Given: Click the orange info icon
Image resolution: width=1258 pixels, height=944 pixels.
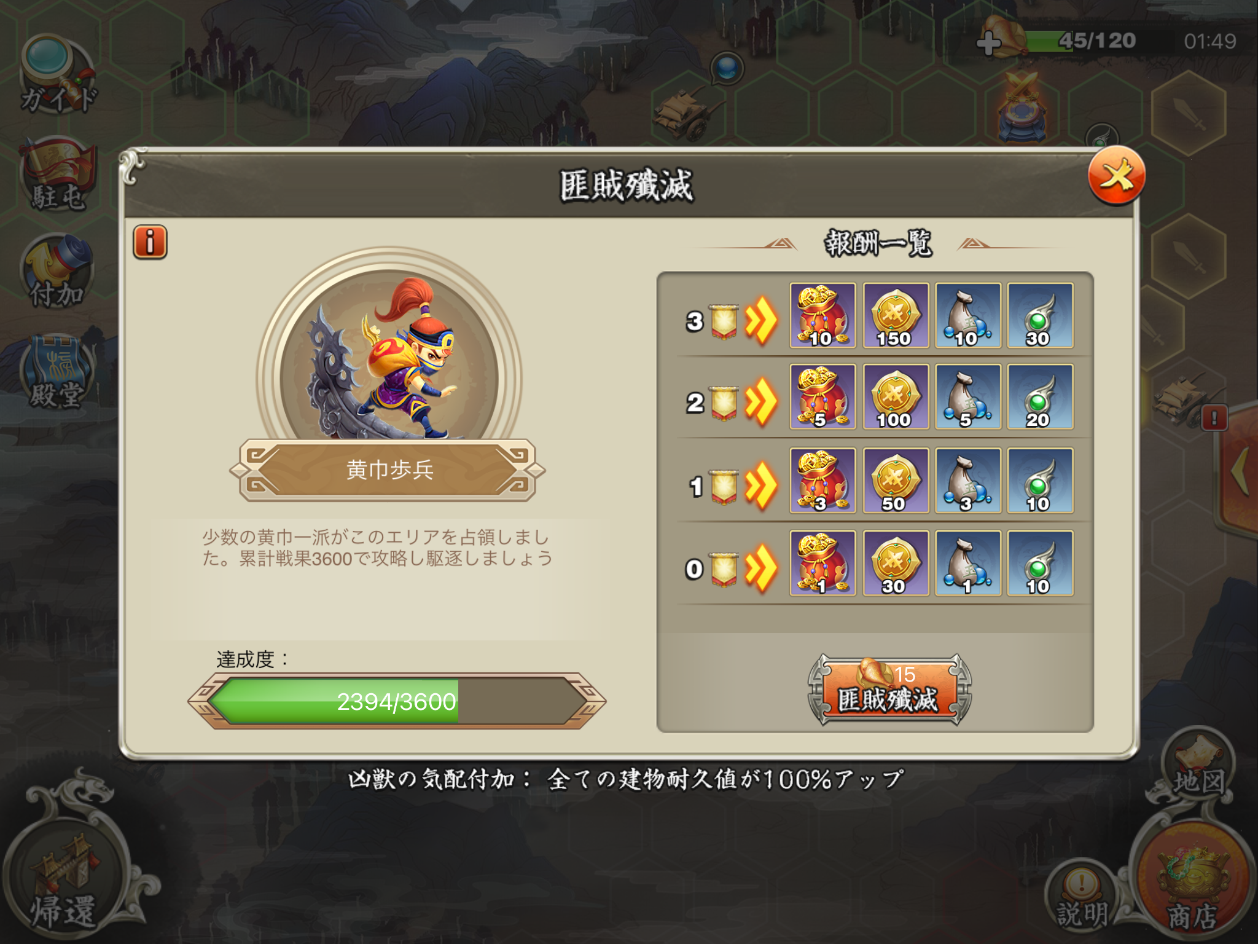Looking at the screenshot, I should (x=150, y=242).
